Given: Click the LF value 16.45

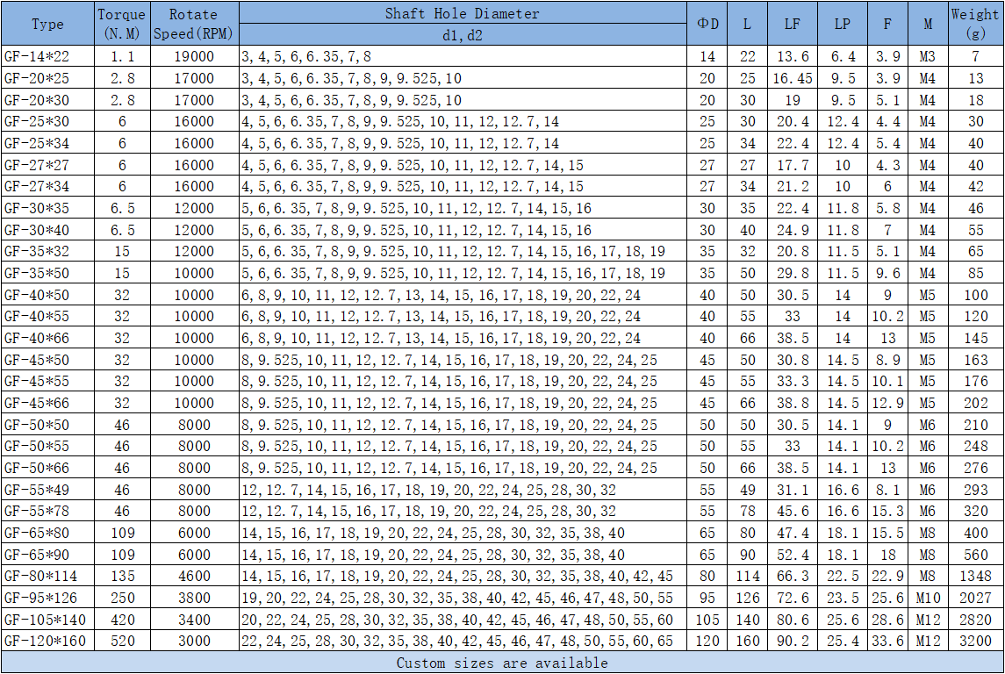Looking at the screenshot, I should point(793,78).
